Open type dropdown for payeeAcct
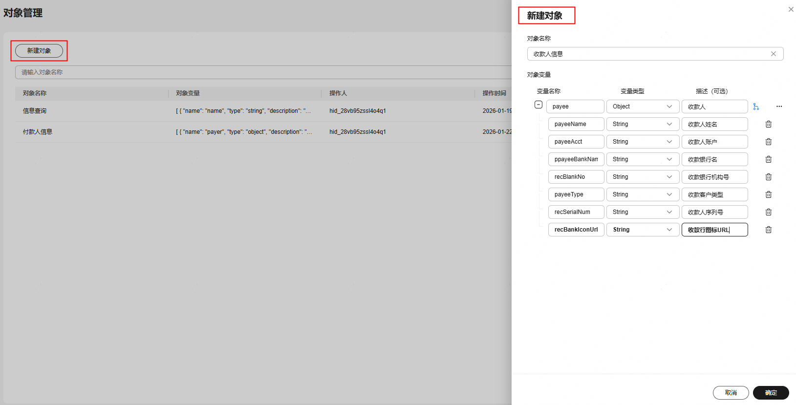Screen dimensions: 796x405 coord(643,142)
